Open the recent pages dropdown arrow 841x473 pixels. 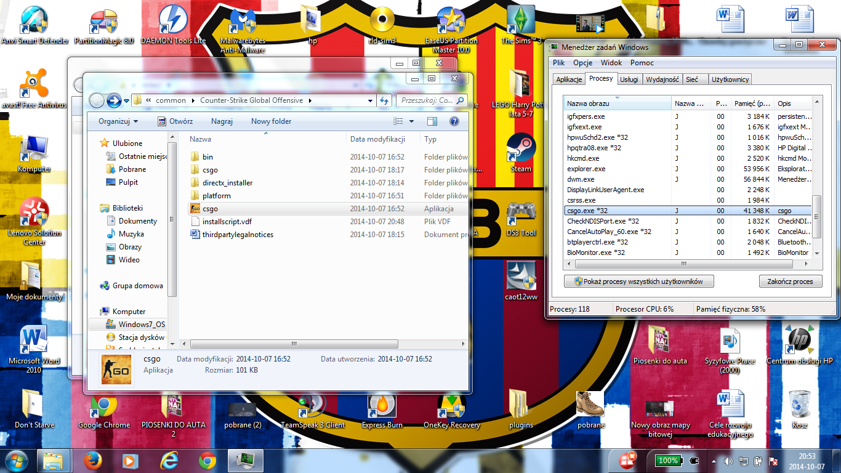pos(126,100)
